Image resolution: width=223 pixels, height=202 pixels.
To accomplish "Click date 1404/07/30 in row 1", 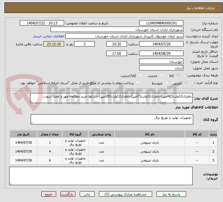I will pos(23,142).
